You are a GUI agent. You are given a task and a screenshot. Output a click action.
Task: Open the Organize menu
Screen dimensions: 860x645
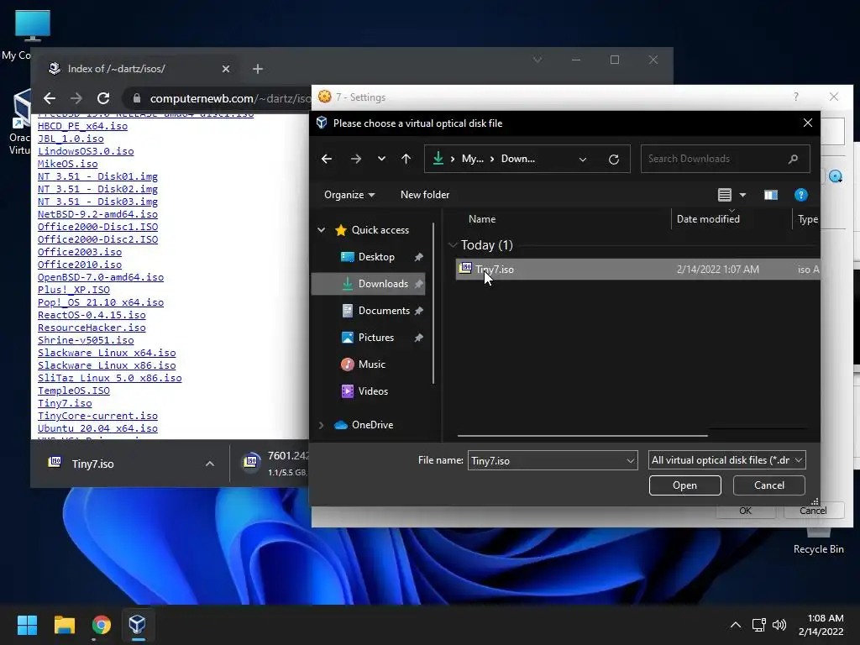tap(349, 195)
